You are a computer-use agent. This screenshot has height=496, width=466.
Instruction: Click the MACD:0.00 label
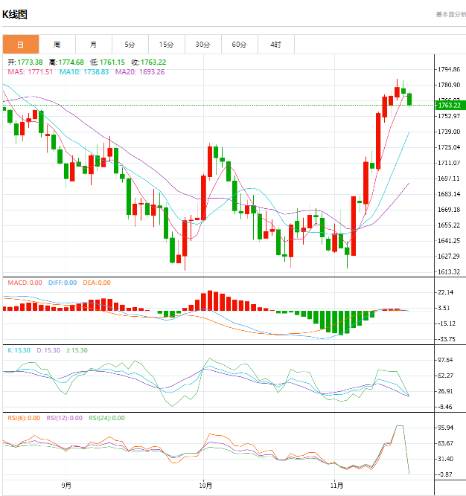click(25, 283)
